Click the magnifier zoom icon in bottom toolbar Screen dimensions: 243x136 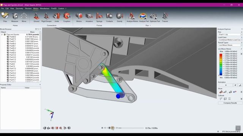pos(61,128)
